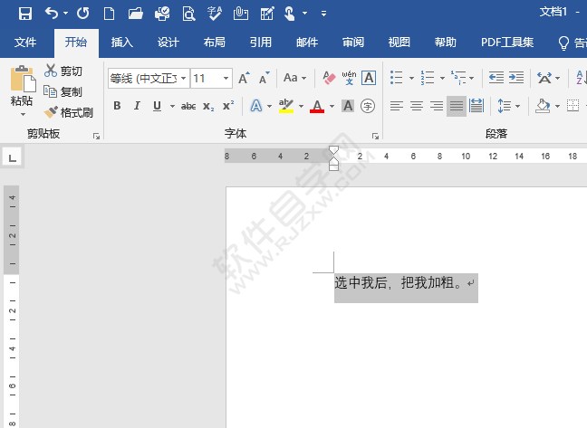Apply bulleted list
Viewport: 587px width, 428px height.
coord(397,78)
